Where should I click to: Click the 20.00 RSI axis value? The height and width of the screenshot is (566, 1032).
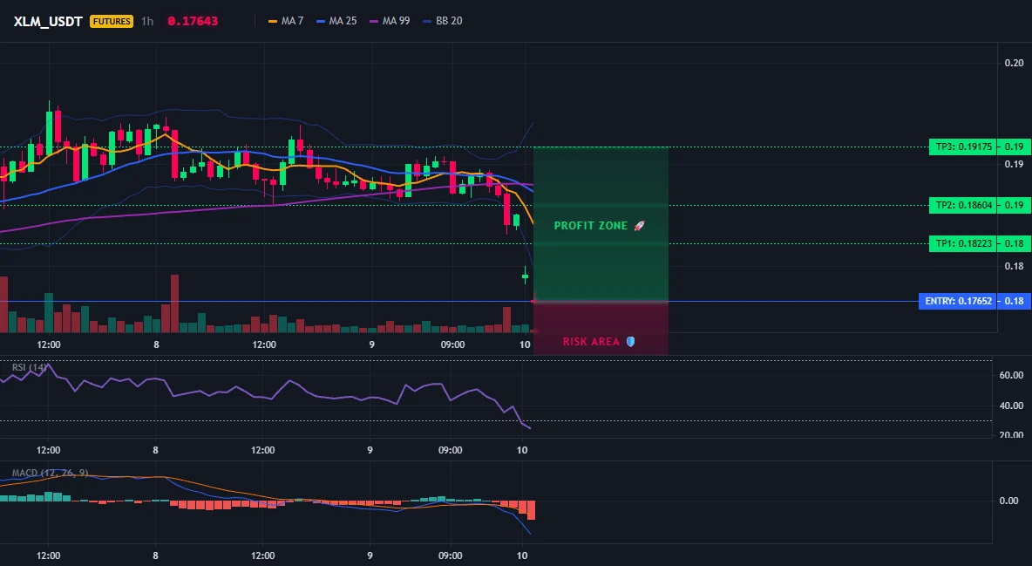coord(1011,434)
